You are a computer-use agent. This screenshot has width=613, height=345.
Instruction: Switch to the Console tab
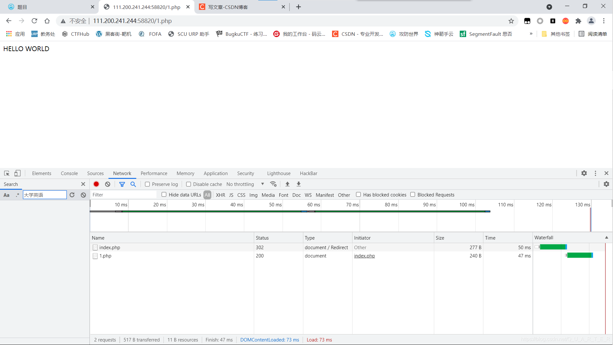[69, 173]
